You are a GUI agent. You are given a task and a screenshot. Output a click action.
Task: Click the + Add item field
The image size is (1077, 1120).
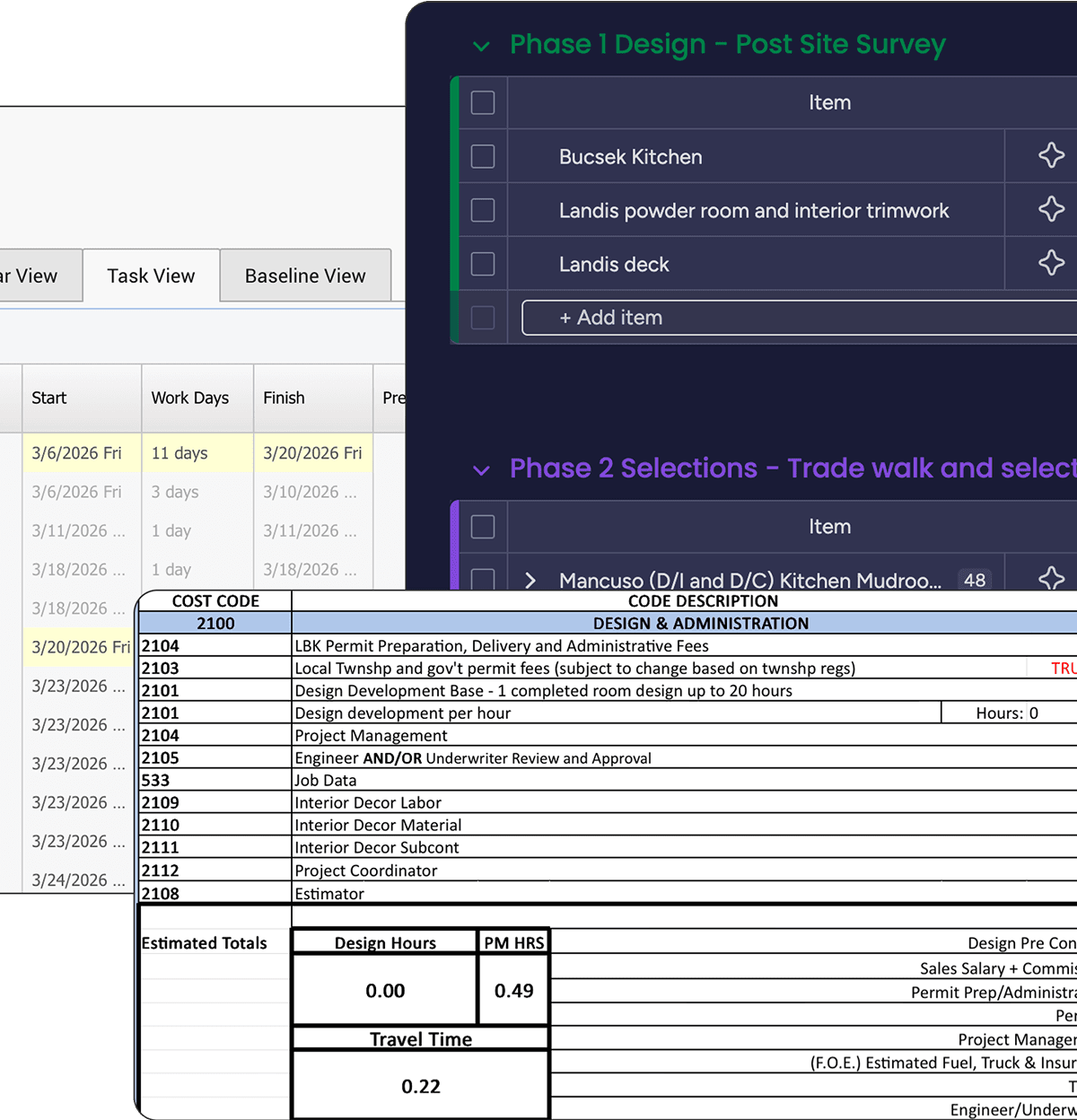(x=799, y=318)
